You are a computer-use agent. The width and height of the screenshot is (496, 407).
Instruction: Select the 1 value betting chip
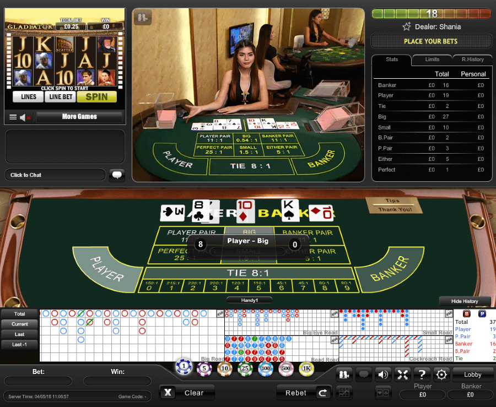(184, 367)
